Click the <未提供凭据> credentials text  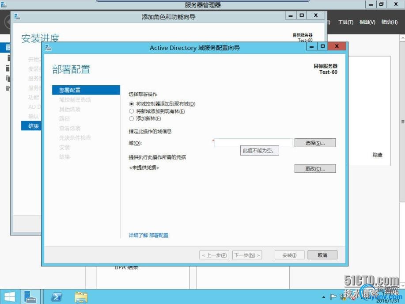tap(144, 168)
